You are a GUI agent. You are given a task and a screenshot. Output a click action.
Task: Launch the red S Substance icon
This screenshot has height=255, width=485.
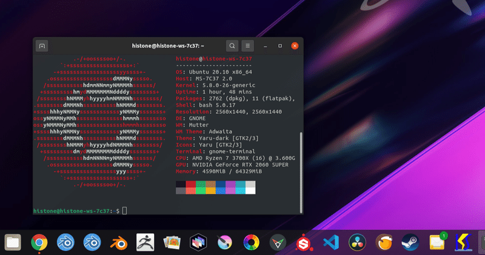[x=304, y=243]
